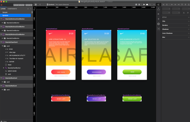Screen dimensions: 190x122
Task: Select the AIR HUARACHE UTILITY text layer
Action: pos(17,55)
